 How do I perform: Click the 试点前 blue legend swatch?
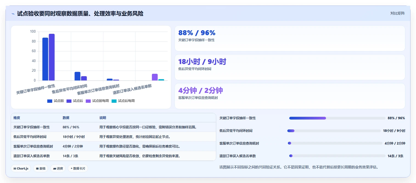tap(50, 101)
